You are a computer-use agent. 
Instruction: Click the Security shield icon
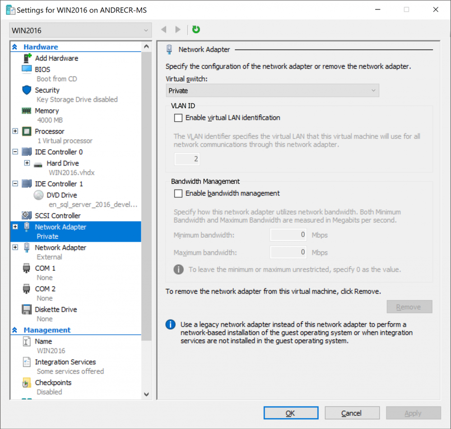coord(27,90)
